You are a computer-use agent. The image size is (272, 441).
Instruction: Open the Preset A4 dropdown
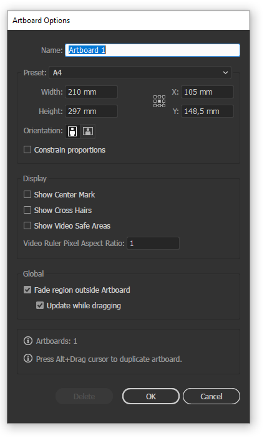coord(140,72)
